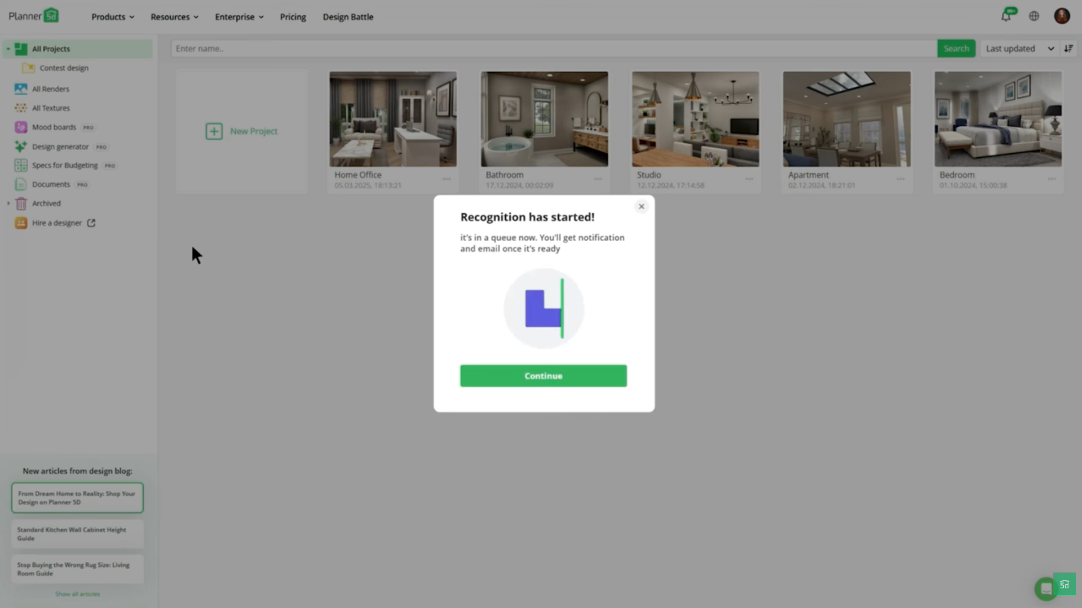Open the chat support bubble
Viewport: 1082px width, 608px height.
(1045, 589)
